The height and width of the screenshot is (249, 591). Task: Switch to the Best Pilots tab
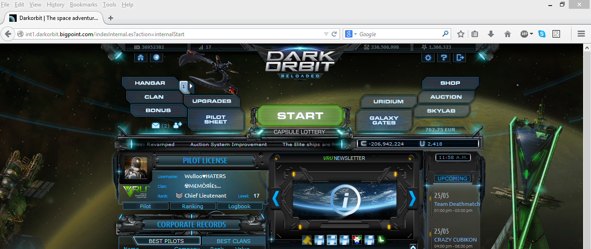[166, 241]
